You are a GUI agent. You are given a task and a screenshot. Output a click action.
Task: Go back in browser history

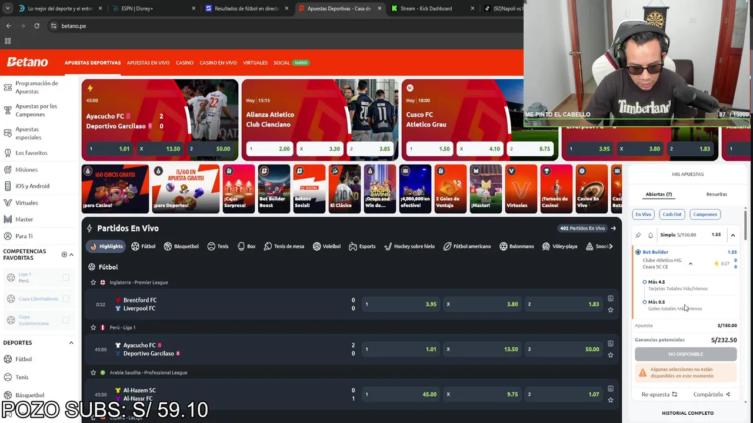coord(8,26)
